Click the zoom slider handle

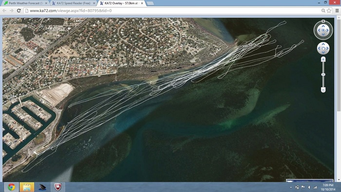pos(323,75)
